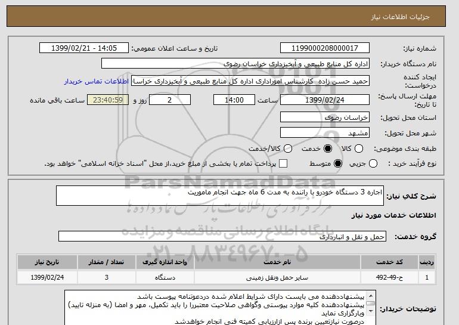This screenshot has width=459, height=325.
Task: Click the اطلاعات خدمات مورد نیاز section heading
Action: pos(393,215)
